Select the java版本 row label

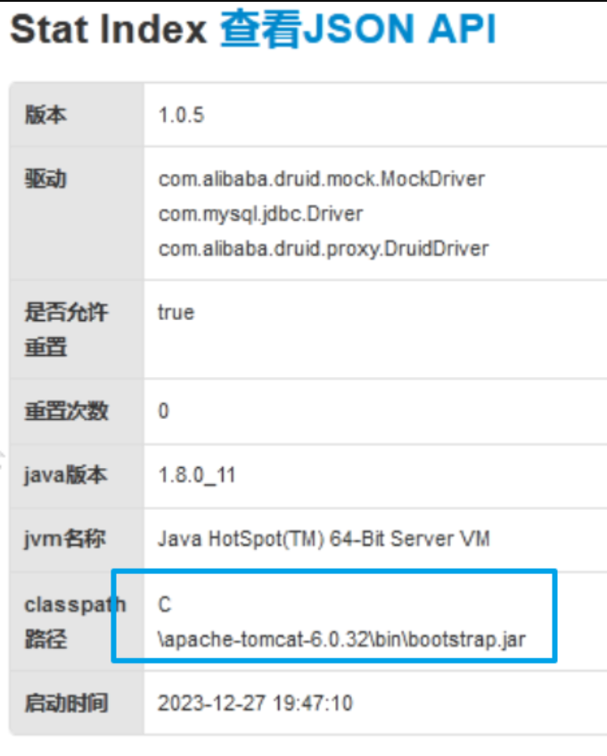(x=66, y=475)
